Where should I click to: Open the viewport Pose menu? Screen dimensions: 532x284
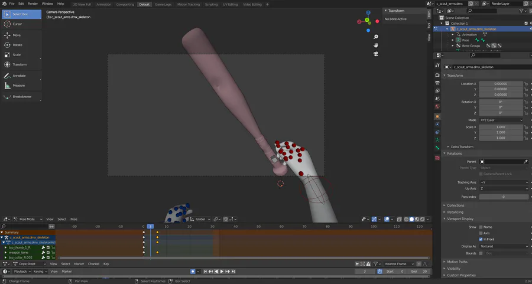(x=74, y=219)
